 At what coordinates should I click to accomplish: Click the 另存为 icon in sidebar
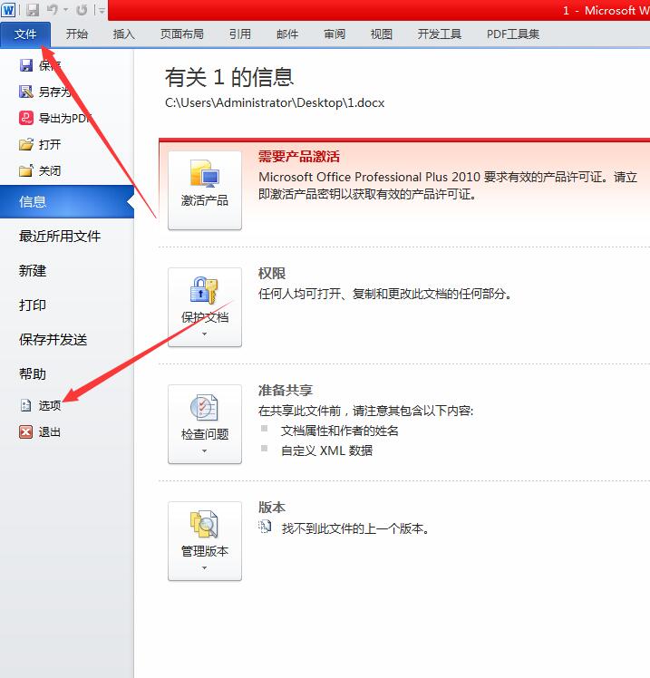pos(26,92)
